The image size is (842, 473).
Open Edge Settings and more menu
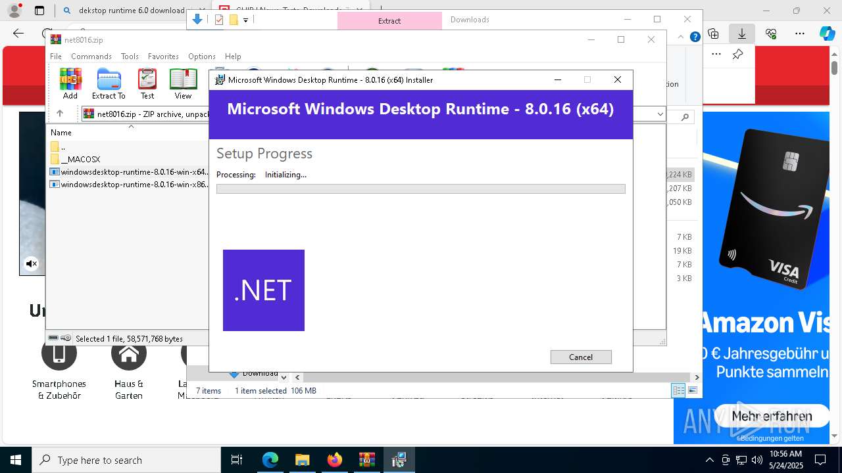click(x=800, y=34)
